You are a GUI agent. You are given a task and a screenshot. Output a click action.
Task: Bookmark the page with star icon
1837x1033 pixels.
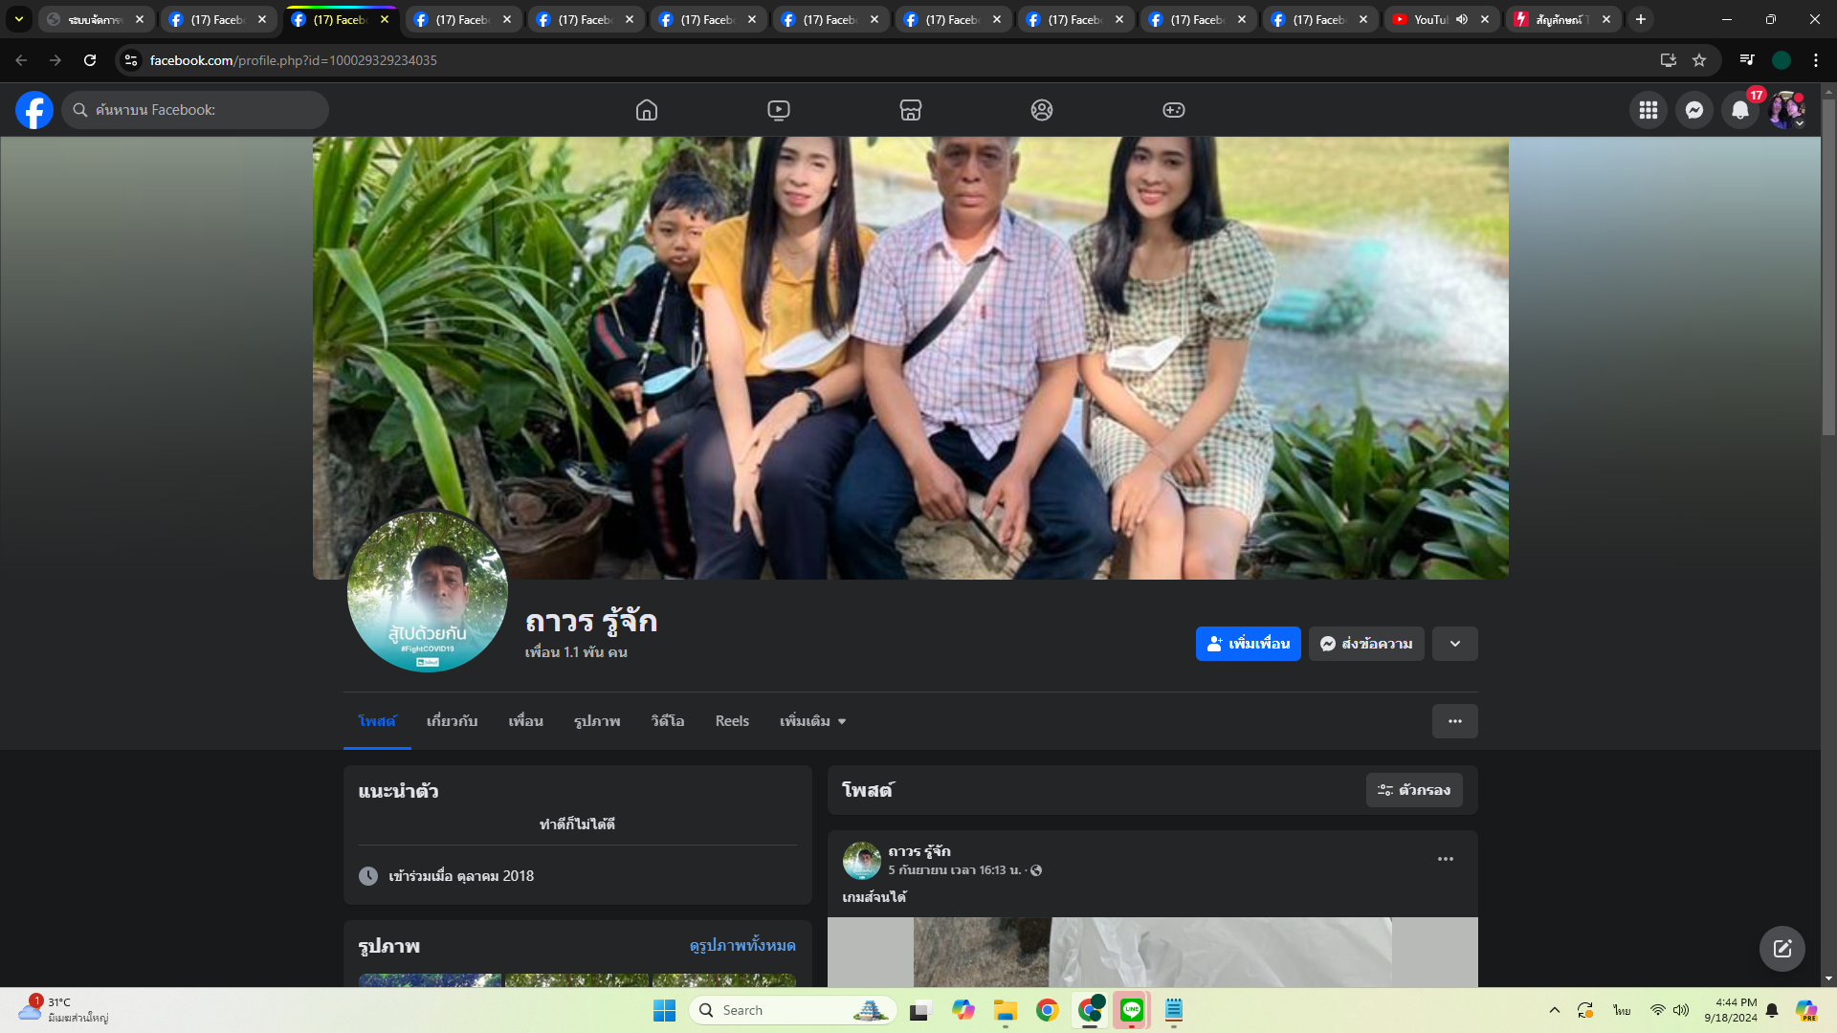coord(1699,60)
